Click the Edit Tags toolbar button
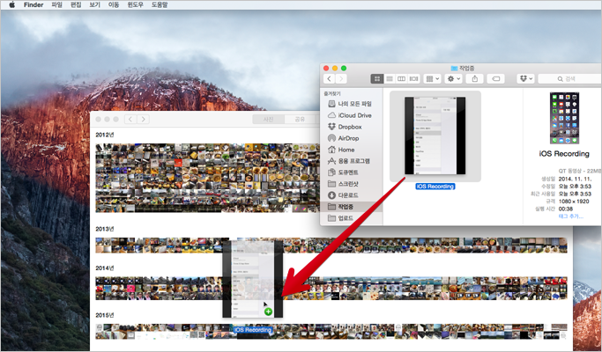This screenshot has width=602, height=352. pyautogui.click(x=495, y=78)
